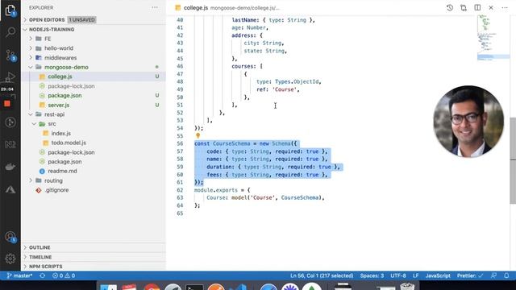The width and height of the screenshot is (516, 290).
Task: Change LF end of line sequence
Action: pos(416,275)
